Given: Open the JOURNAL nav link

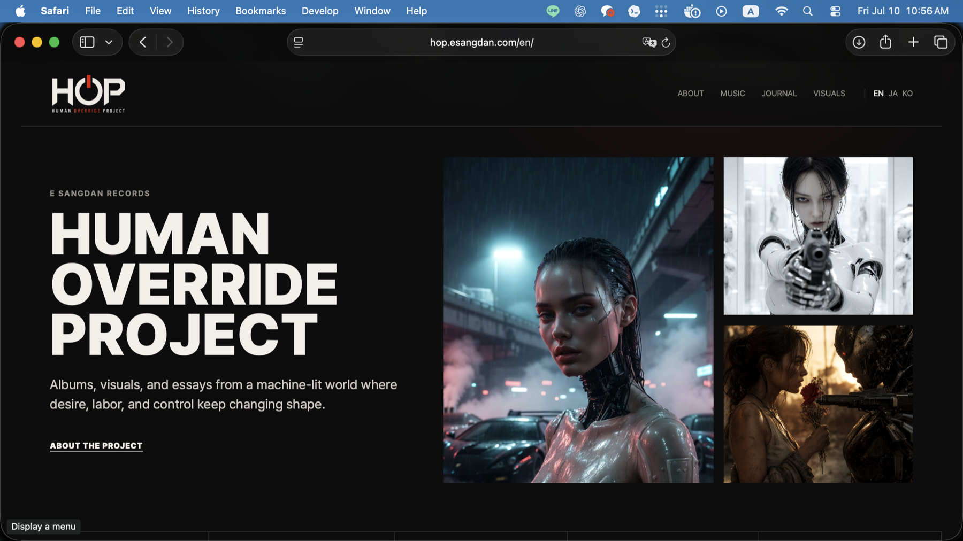Looking at the screenshot, I should click(779, 94).
